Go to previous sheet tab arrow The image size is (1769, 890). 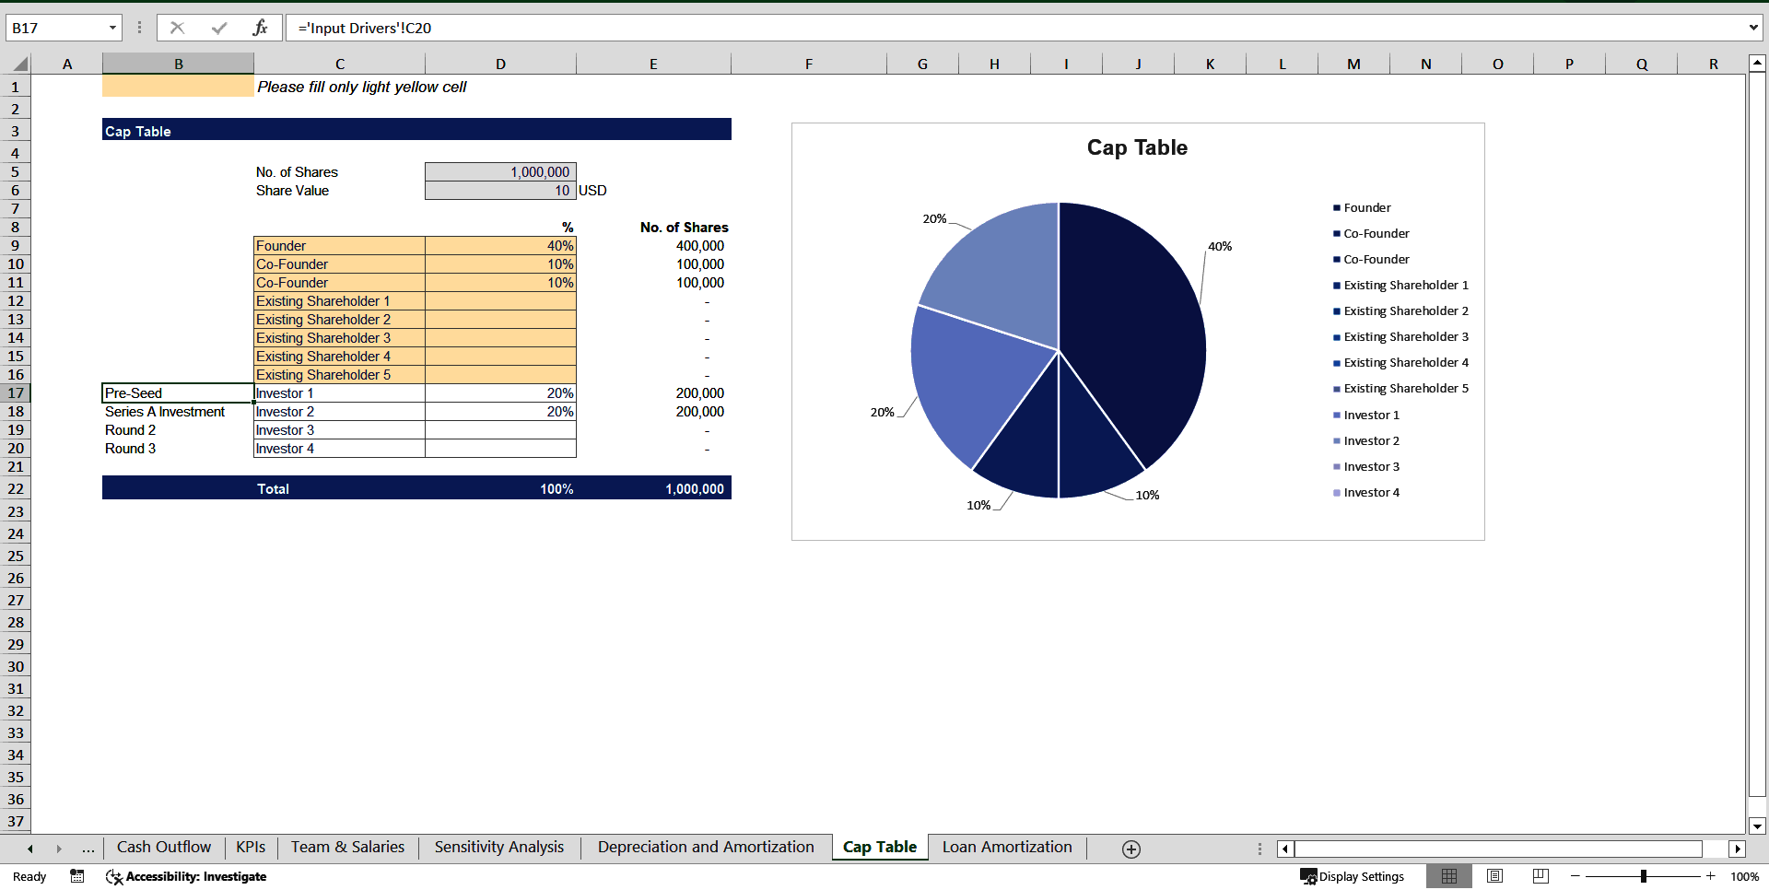point(30,849)
